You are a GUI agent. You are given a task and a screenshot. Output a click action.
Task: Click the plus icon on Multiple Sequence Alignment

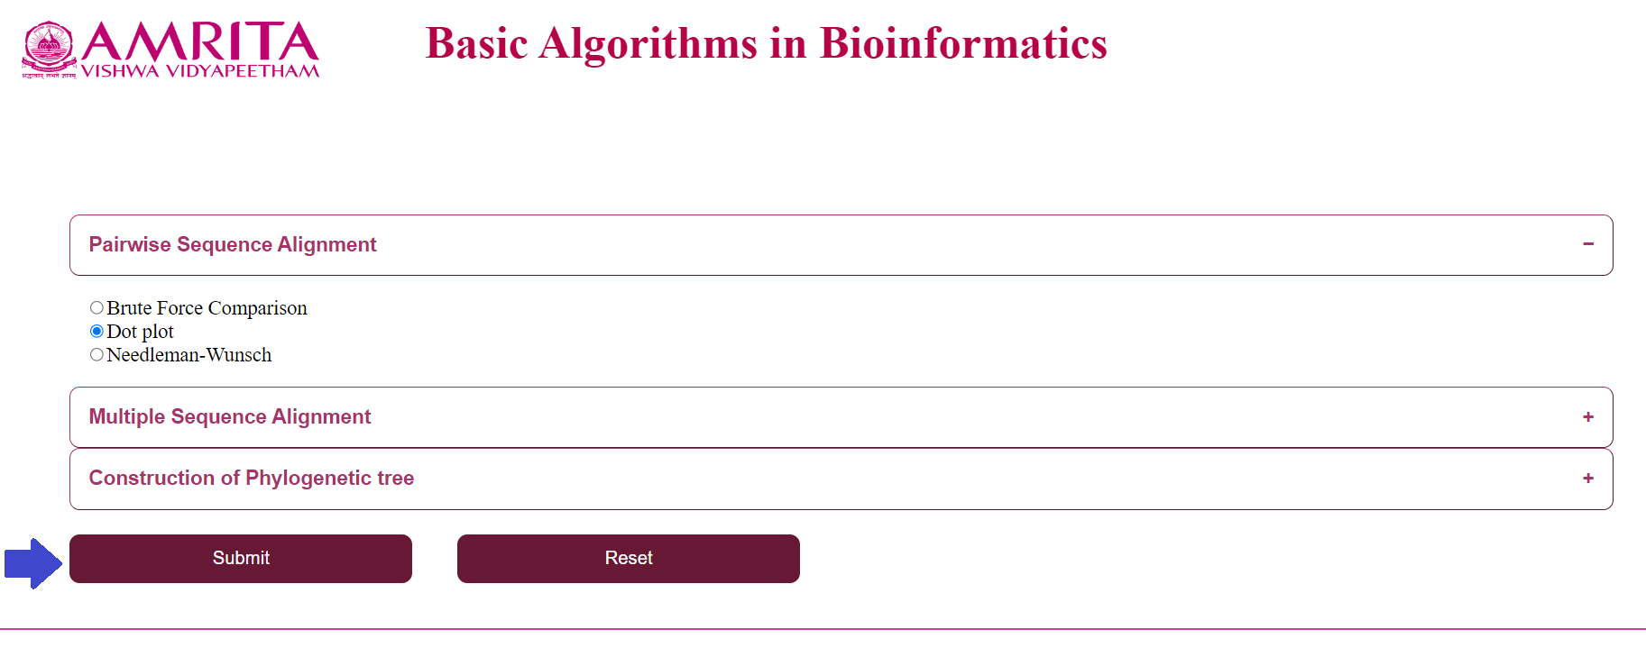coord(1588,416)
